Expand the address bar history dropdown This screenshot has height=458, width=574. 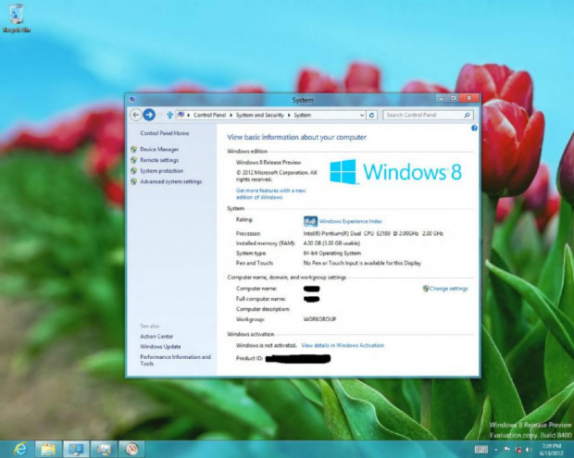[x=362, y=116]
